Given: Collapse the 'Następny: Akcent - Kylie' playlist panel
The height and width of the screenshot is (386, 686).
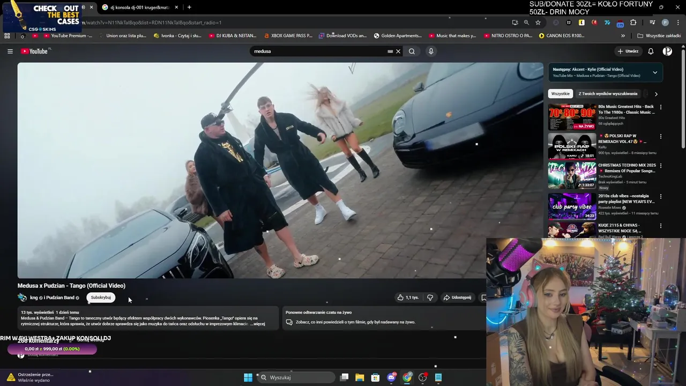Looking at the screenshot, I should 655,72.
